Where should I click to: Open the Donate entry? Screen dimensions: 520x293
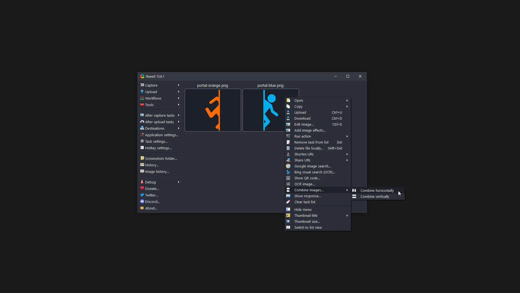point(160,189)
